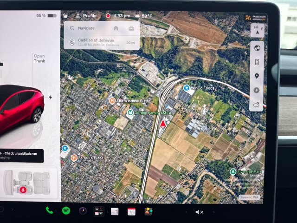
Task: Select Farrelli's Pizza restaurant marker
Action: pyautogui.click(x=74, y=157)
